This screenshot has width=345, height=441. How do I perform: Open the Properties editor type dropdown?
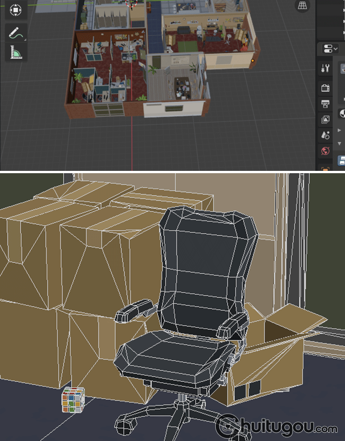coord(330,49)
